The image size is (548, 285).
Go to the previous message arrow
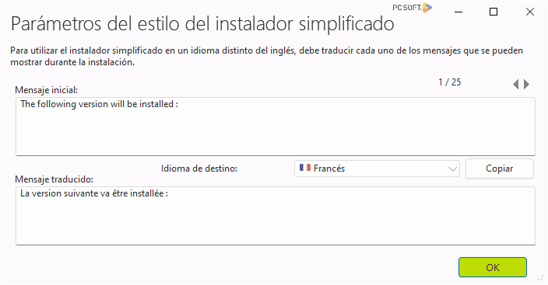point(516,84)
